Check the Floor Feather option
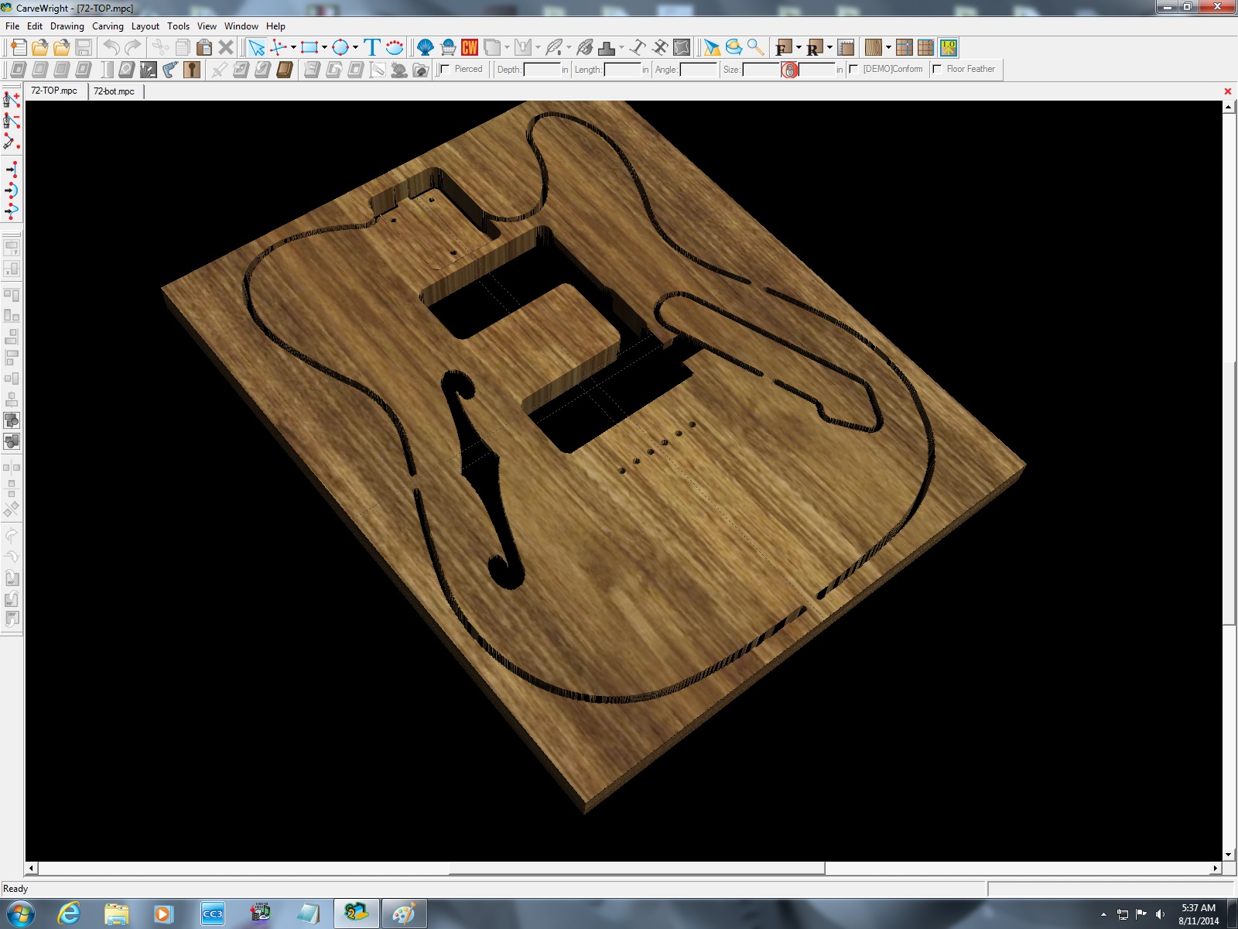 pos(937,69)
